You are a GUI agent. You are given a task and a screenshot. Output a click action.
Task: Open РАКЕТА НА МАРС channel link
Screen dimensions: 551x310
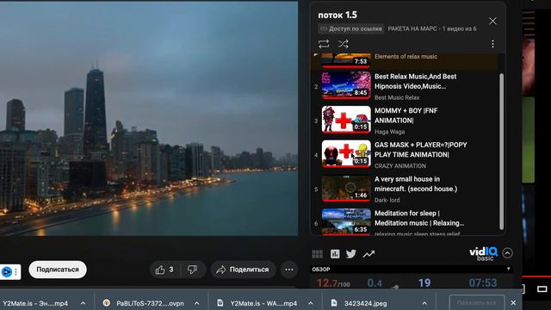pos(412,28)
